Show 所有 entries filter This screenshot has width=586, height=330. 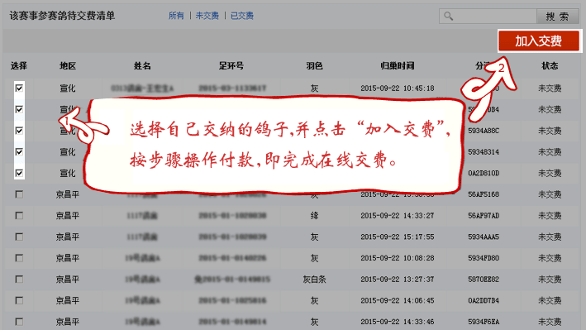click(x=176, y=16)
